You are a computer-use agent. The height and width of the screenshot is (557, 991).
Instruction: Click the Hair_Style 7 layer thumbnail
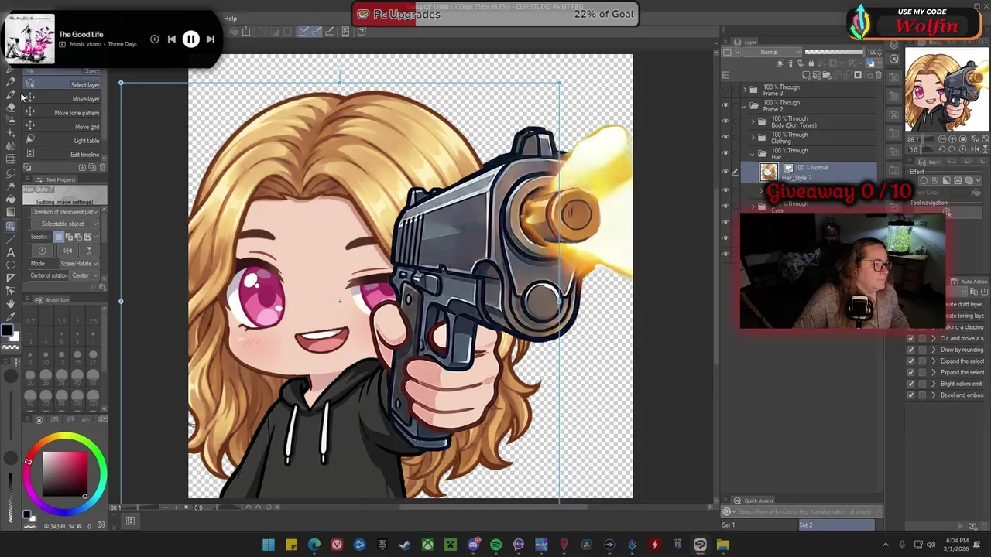[x=769, y=172]
